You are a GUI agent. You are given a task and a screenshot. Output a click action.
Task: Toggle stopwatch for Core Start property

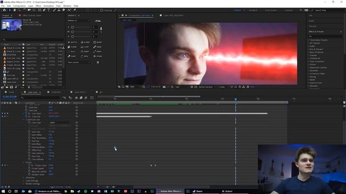[26, 114]
